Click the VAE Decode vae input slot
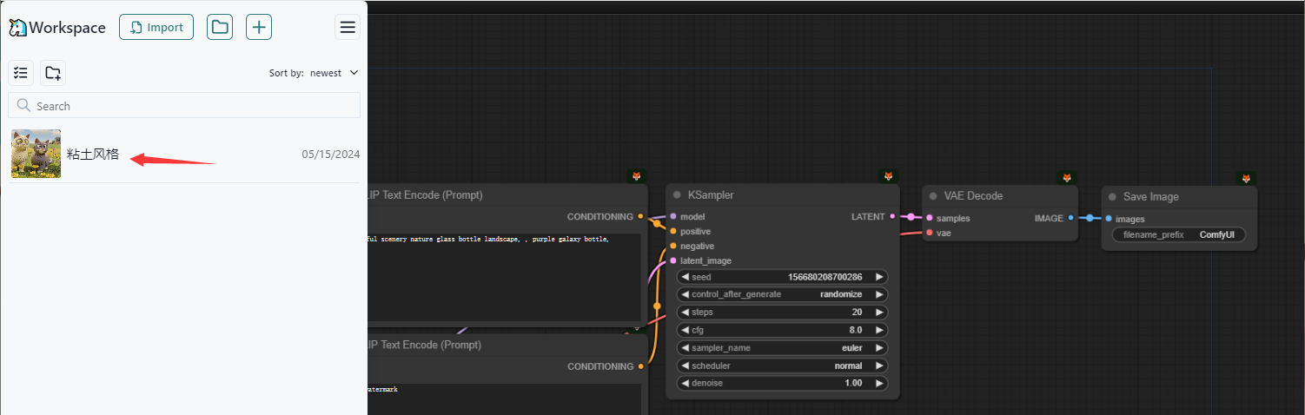Screen dimensions: 1305x415 (x=929, y=233)
